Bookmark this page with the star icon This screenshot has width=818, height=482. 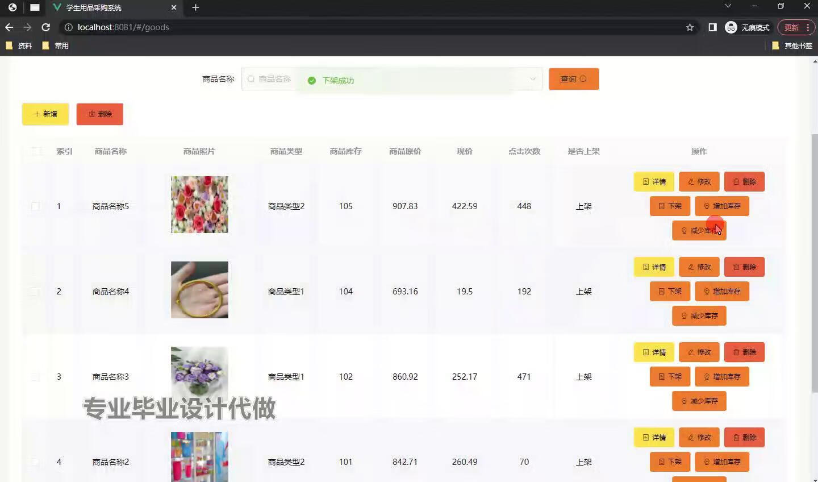coord(690,27)
